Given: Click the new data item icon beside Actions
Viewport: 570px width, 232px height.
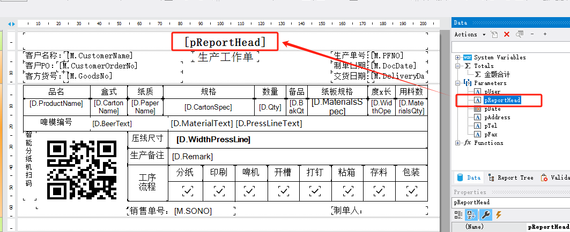Looking at the screenshot, I should point(494,34).
